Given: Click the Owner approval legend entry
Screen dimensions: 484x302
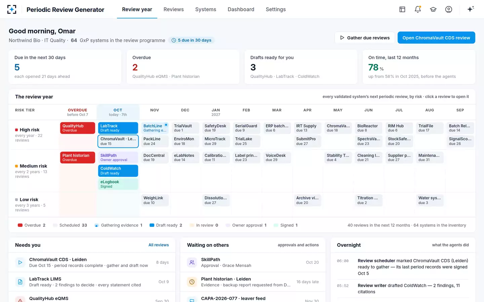Looking at the screenshot, I should pos(246,225).
